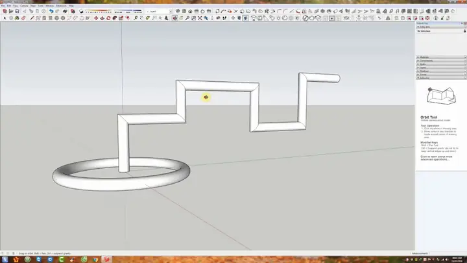Click the Print icon
The width and height of the screenshot is (467, 263).
65,11
